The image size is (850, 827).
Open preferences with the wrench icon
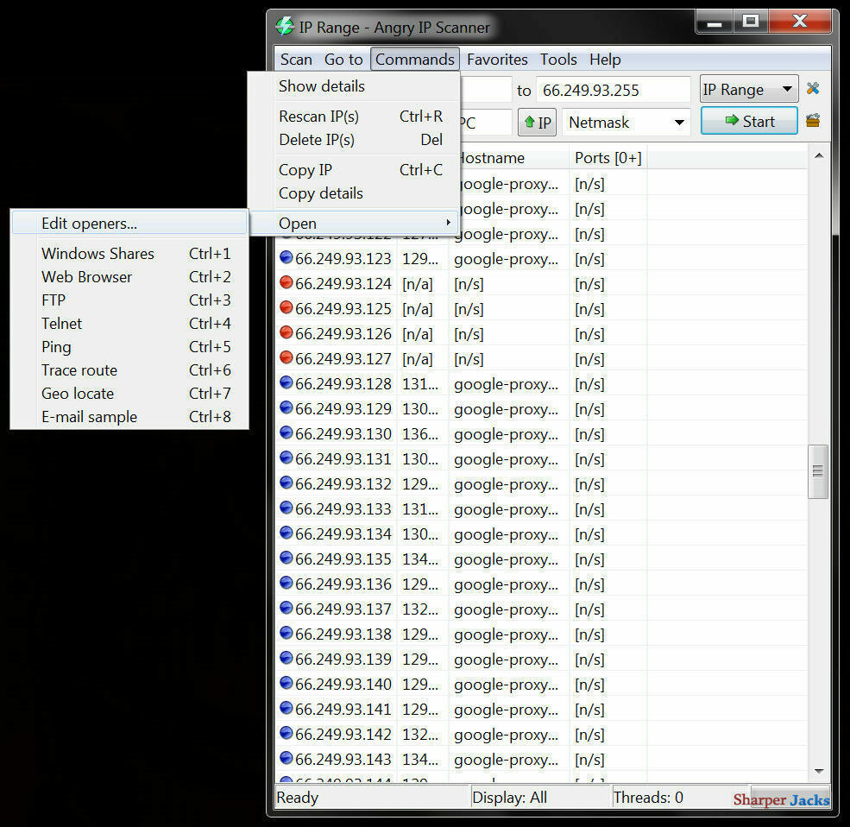813,88
